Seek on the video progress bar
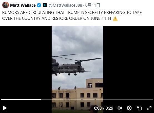154x113 pixels. point(77,100)
